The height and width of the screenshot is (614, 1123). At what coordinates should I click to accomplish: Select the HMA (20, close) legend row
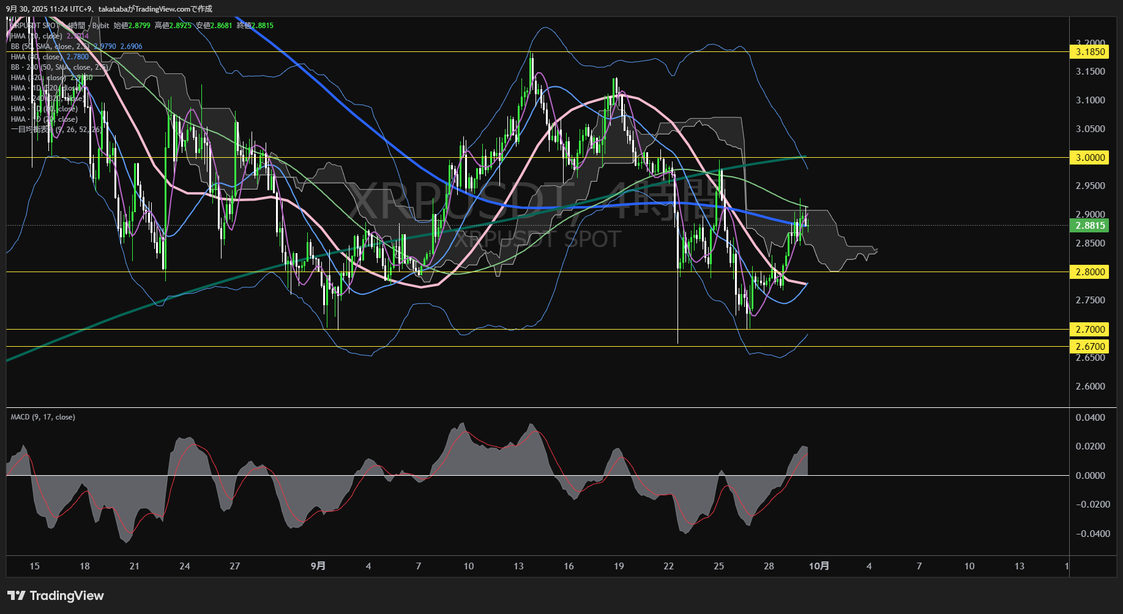tap(50, 36)
